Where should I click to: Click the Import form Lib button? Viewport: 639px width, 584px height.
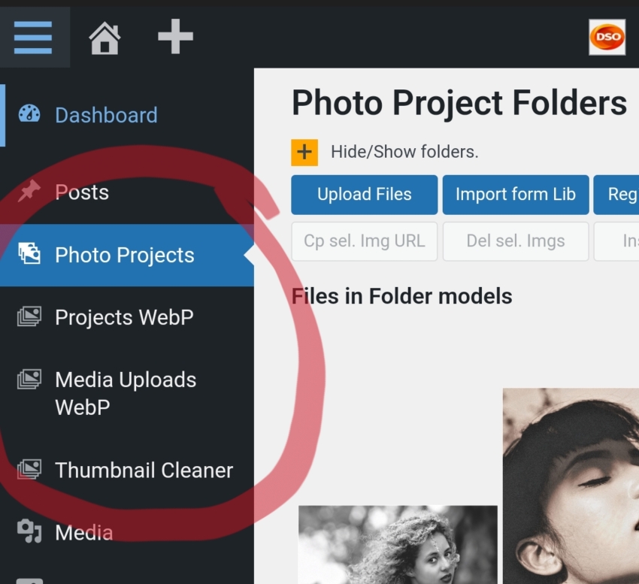coord(515,195)
